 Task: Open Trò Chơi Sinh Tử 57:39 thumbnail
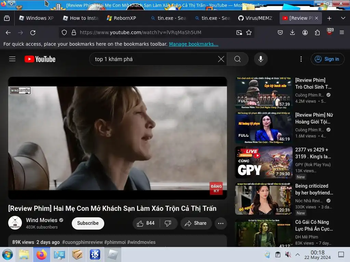pyautogui.click(x=264, y=93)
